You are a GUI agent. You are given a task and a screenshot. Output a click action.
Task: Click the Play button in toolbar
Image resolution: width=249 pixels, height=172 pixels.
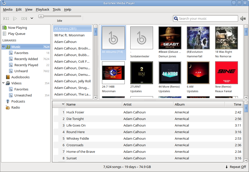pyautogui.click(x=15, y=19)
